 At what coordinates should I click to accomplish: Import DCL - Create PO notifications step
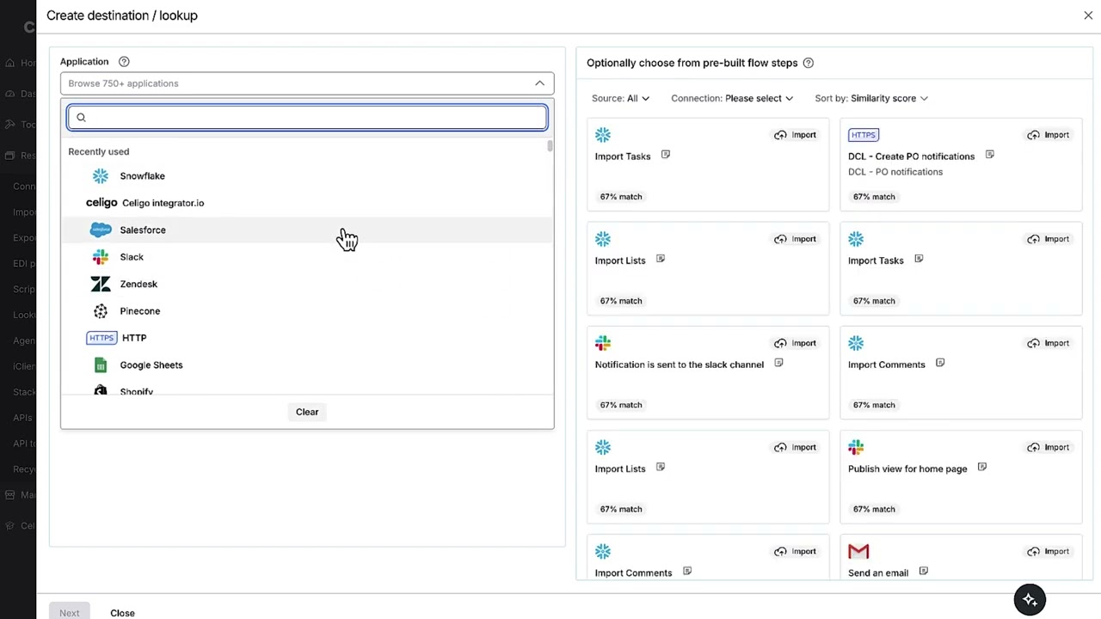point(1049,135)
